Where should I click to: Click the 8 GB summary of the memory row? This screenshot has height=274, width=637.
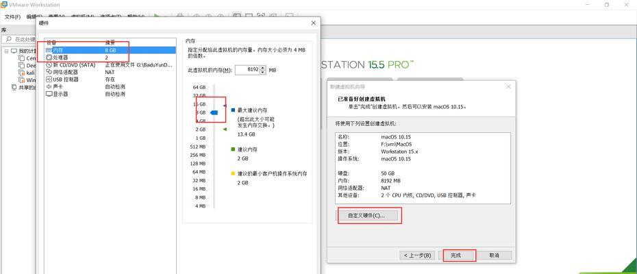110,50
